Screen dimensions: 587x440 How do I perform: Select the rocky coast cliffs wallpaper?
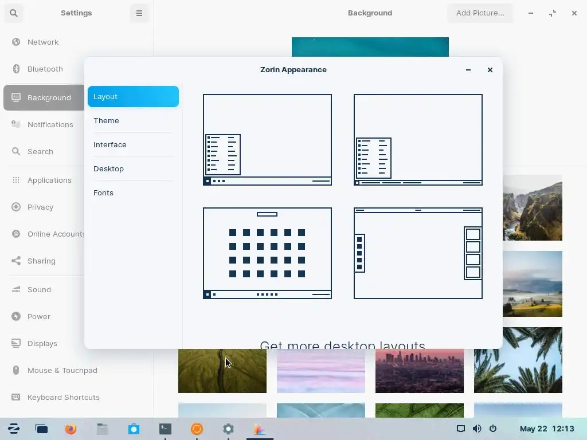[x=533, y=207]
